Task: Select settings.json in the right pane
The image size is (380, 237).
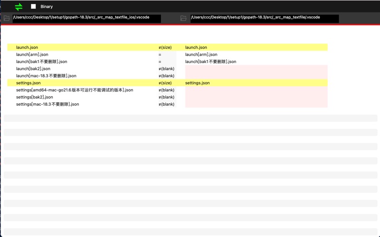Action: point(198,83)
